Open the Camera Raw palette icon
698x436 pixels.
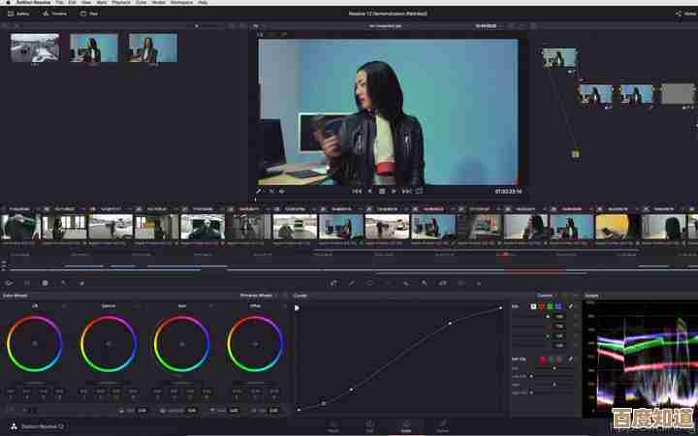tap(9, 283)
